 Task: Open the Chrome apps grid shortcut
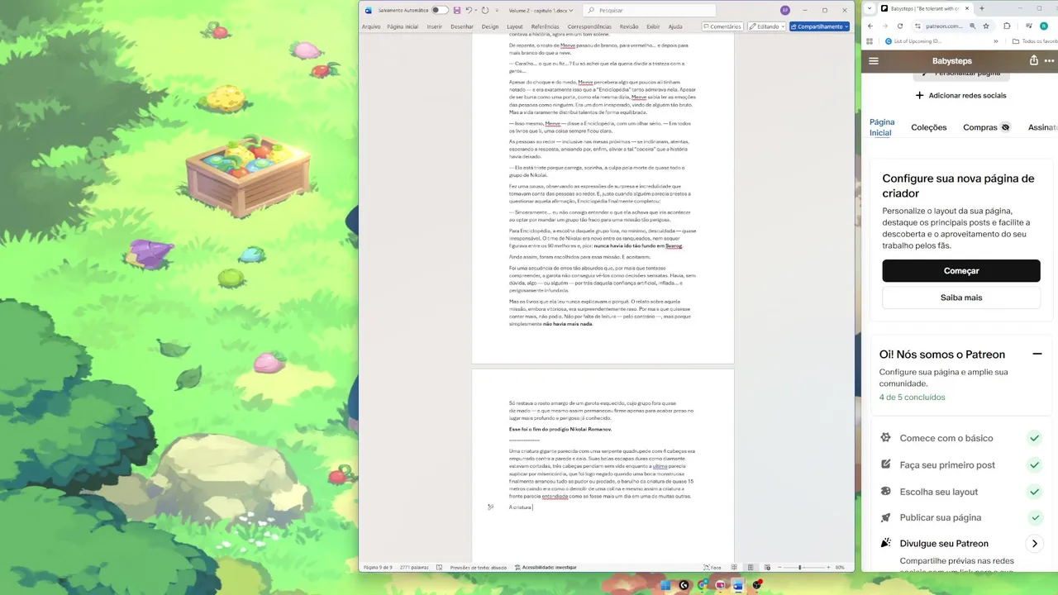[x=870, y=41]
